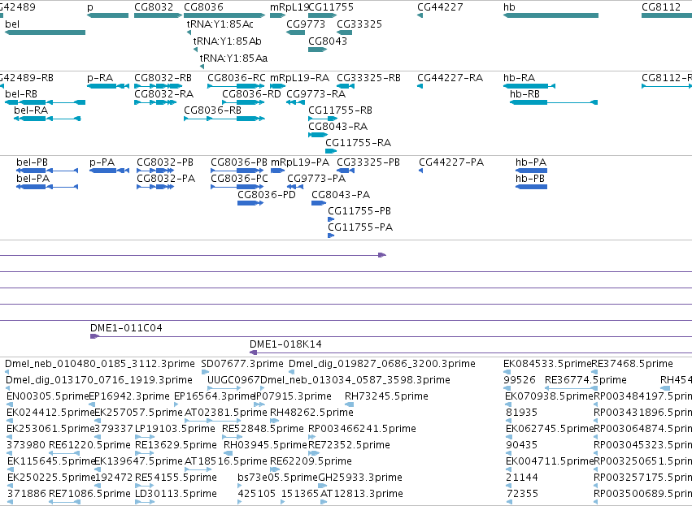Viewport: 692px width, 506px height.
Task: Select protein 'CG8036-PC'
Action: [239, 179]
